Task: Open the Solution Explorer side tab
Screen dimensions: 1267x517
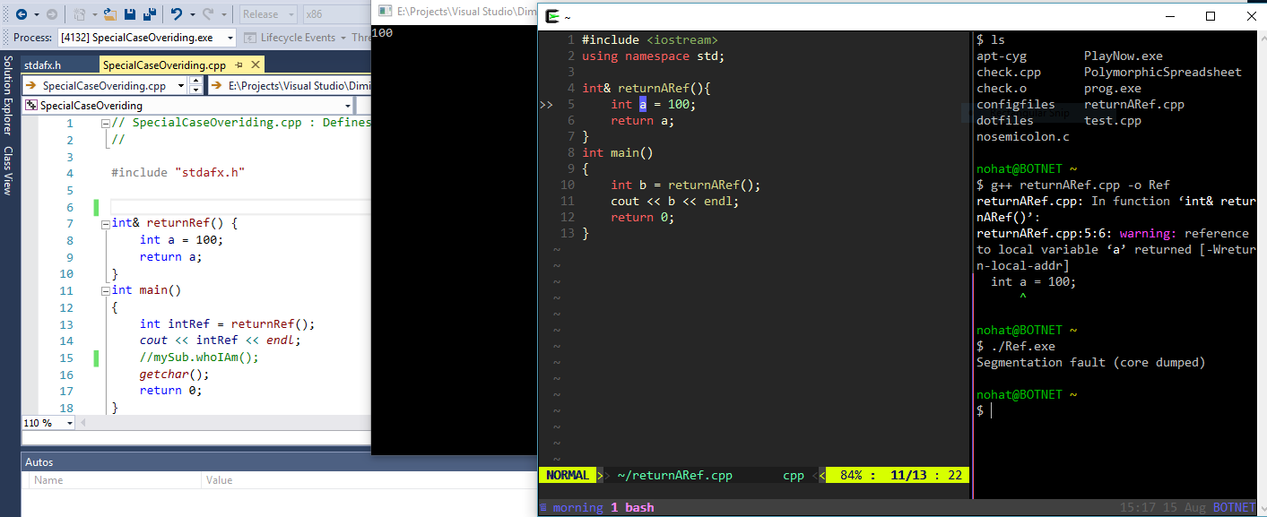Action: pyautogui.click(x=8, y=96)
